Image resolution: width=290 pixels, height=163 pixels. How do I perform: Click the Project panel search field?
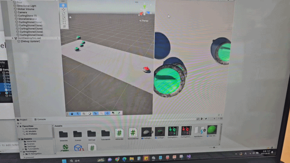(x=171, y=120)
